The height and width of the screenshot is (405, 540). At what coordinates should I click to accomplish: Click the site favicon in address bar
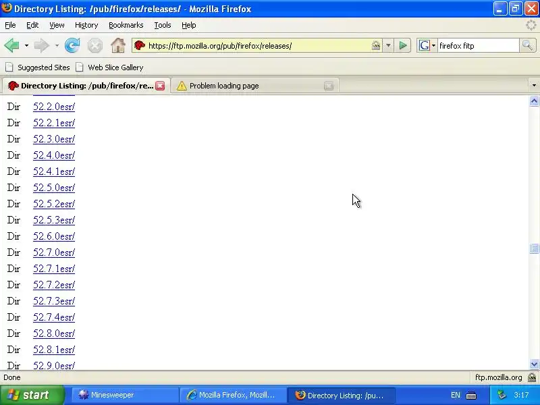coord(140,45)
